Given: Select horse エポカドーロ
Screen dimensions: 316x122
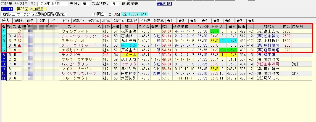Looking at the screenshot, I should coord(73,50).
